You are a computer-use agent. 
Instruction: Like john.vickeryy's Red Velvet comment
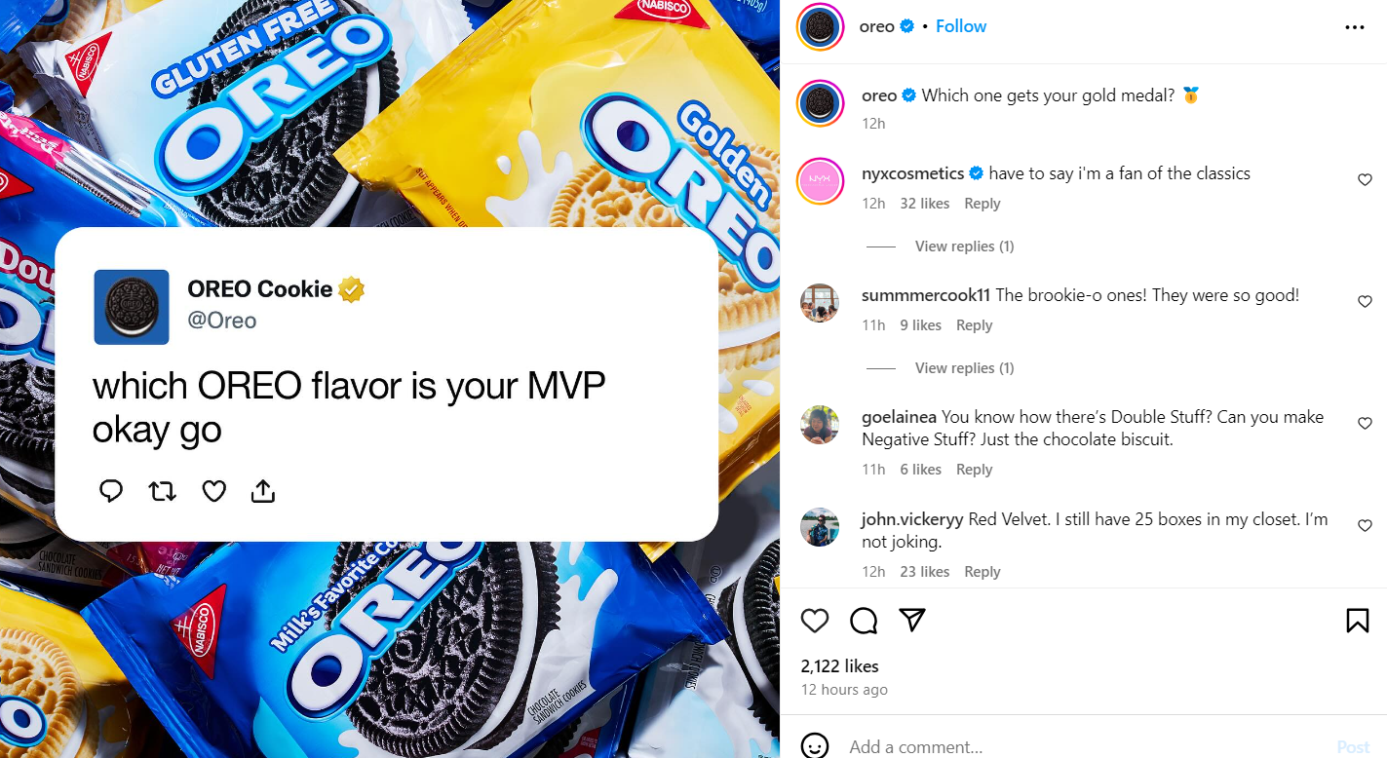[x=1365, y=526]
